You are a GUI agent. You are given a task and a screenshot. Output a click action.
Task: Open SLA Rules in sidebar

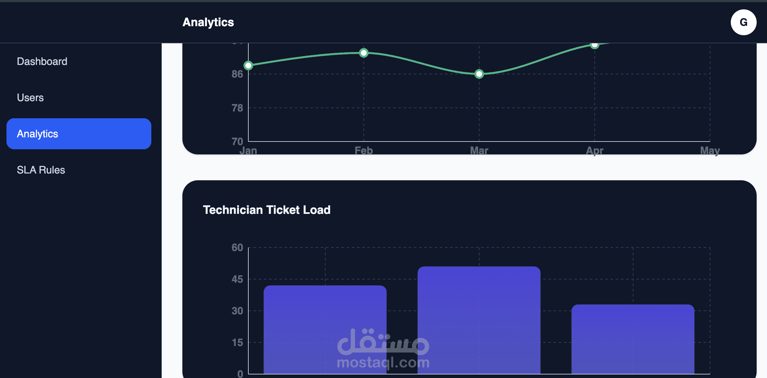pos(41,170)
